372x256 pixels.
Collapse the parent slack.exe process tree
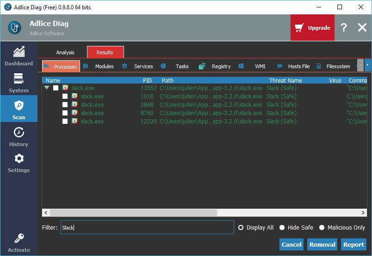[47, 88]
